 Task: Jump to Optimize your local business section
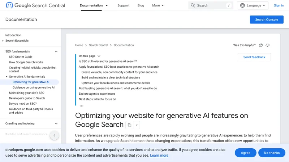pos(116,83)
